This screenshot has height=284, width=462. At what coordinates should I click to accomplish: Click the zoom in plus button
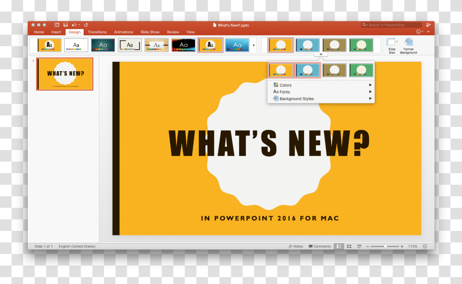[x=402, y=246]
